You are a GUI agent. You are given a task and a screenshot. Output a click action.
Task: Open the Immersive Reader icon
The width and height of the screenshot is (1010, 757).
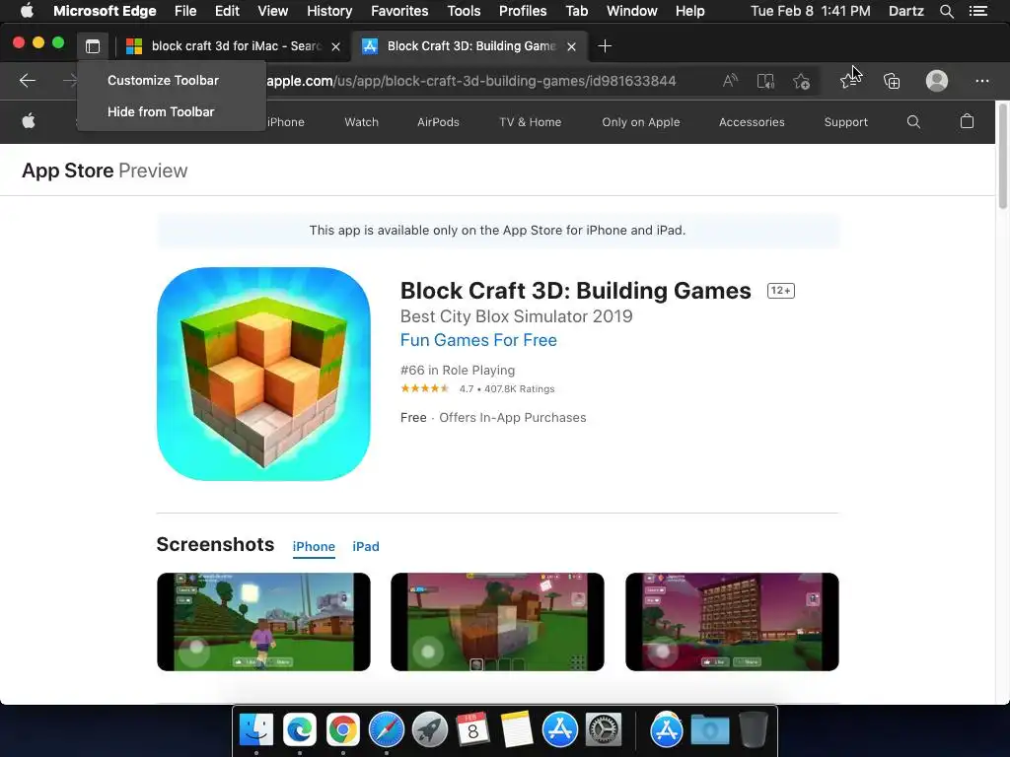point(765,81)
